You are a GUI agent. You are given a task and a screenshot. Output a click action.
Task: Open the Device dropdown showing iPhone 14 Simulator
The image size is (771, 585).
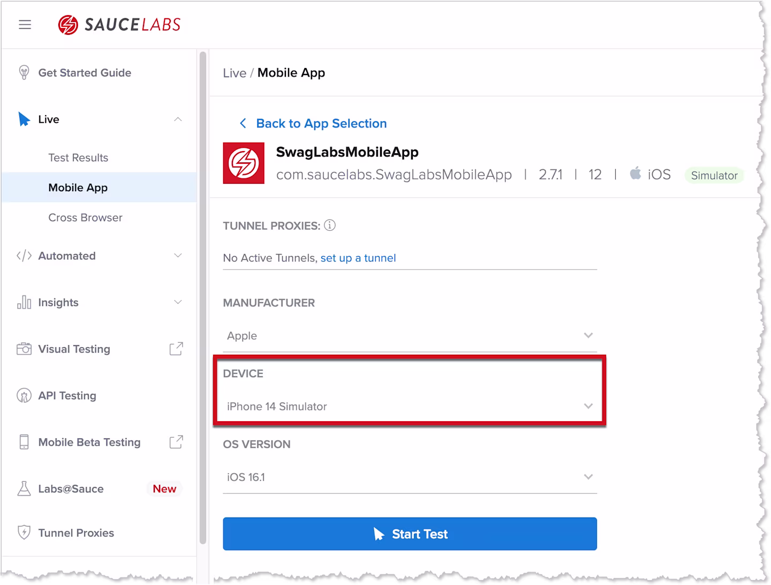[410, 407]
